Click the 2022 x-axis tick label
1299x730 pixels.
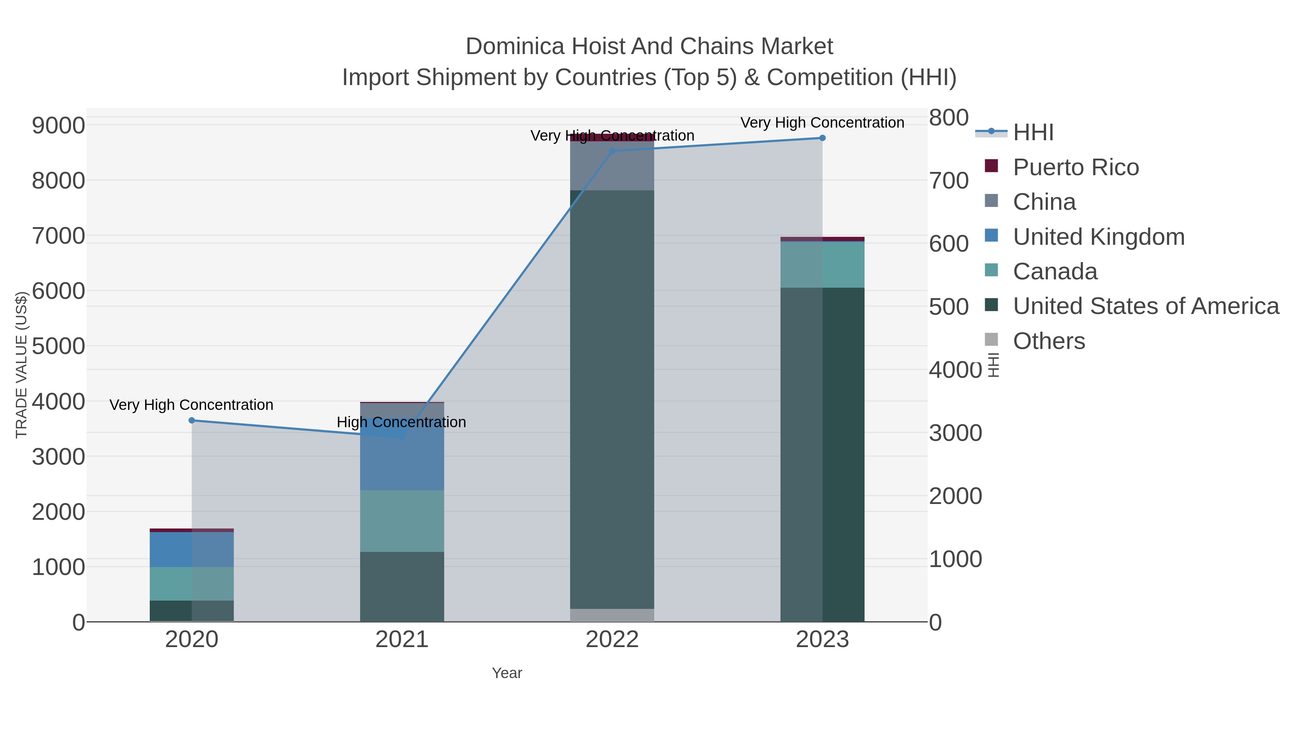click(x=612, y=640)
